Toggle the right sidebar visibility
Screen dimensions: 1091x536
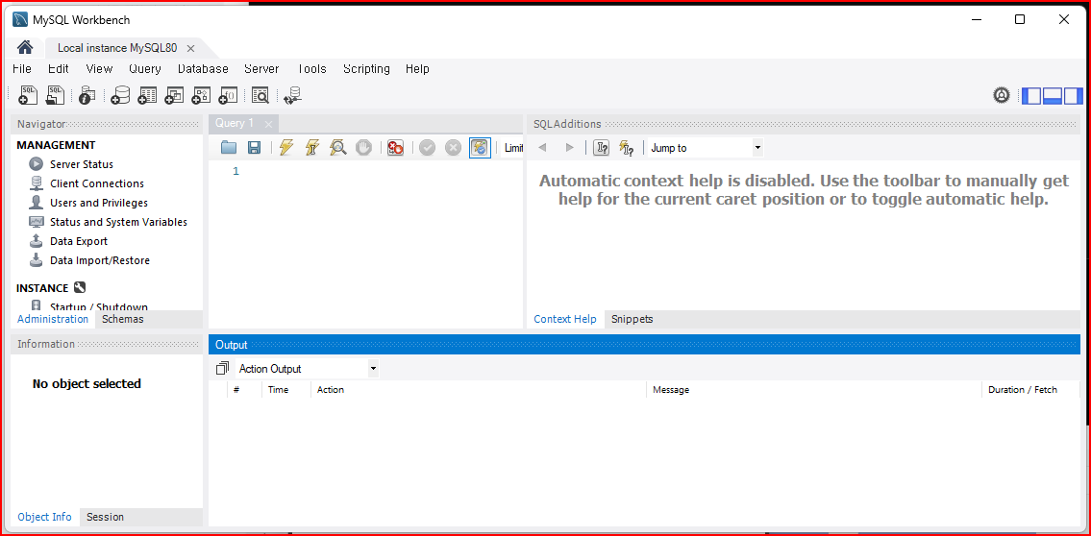click(1074, 96)
